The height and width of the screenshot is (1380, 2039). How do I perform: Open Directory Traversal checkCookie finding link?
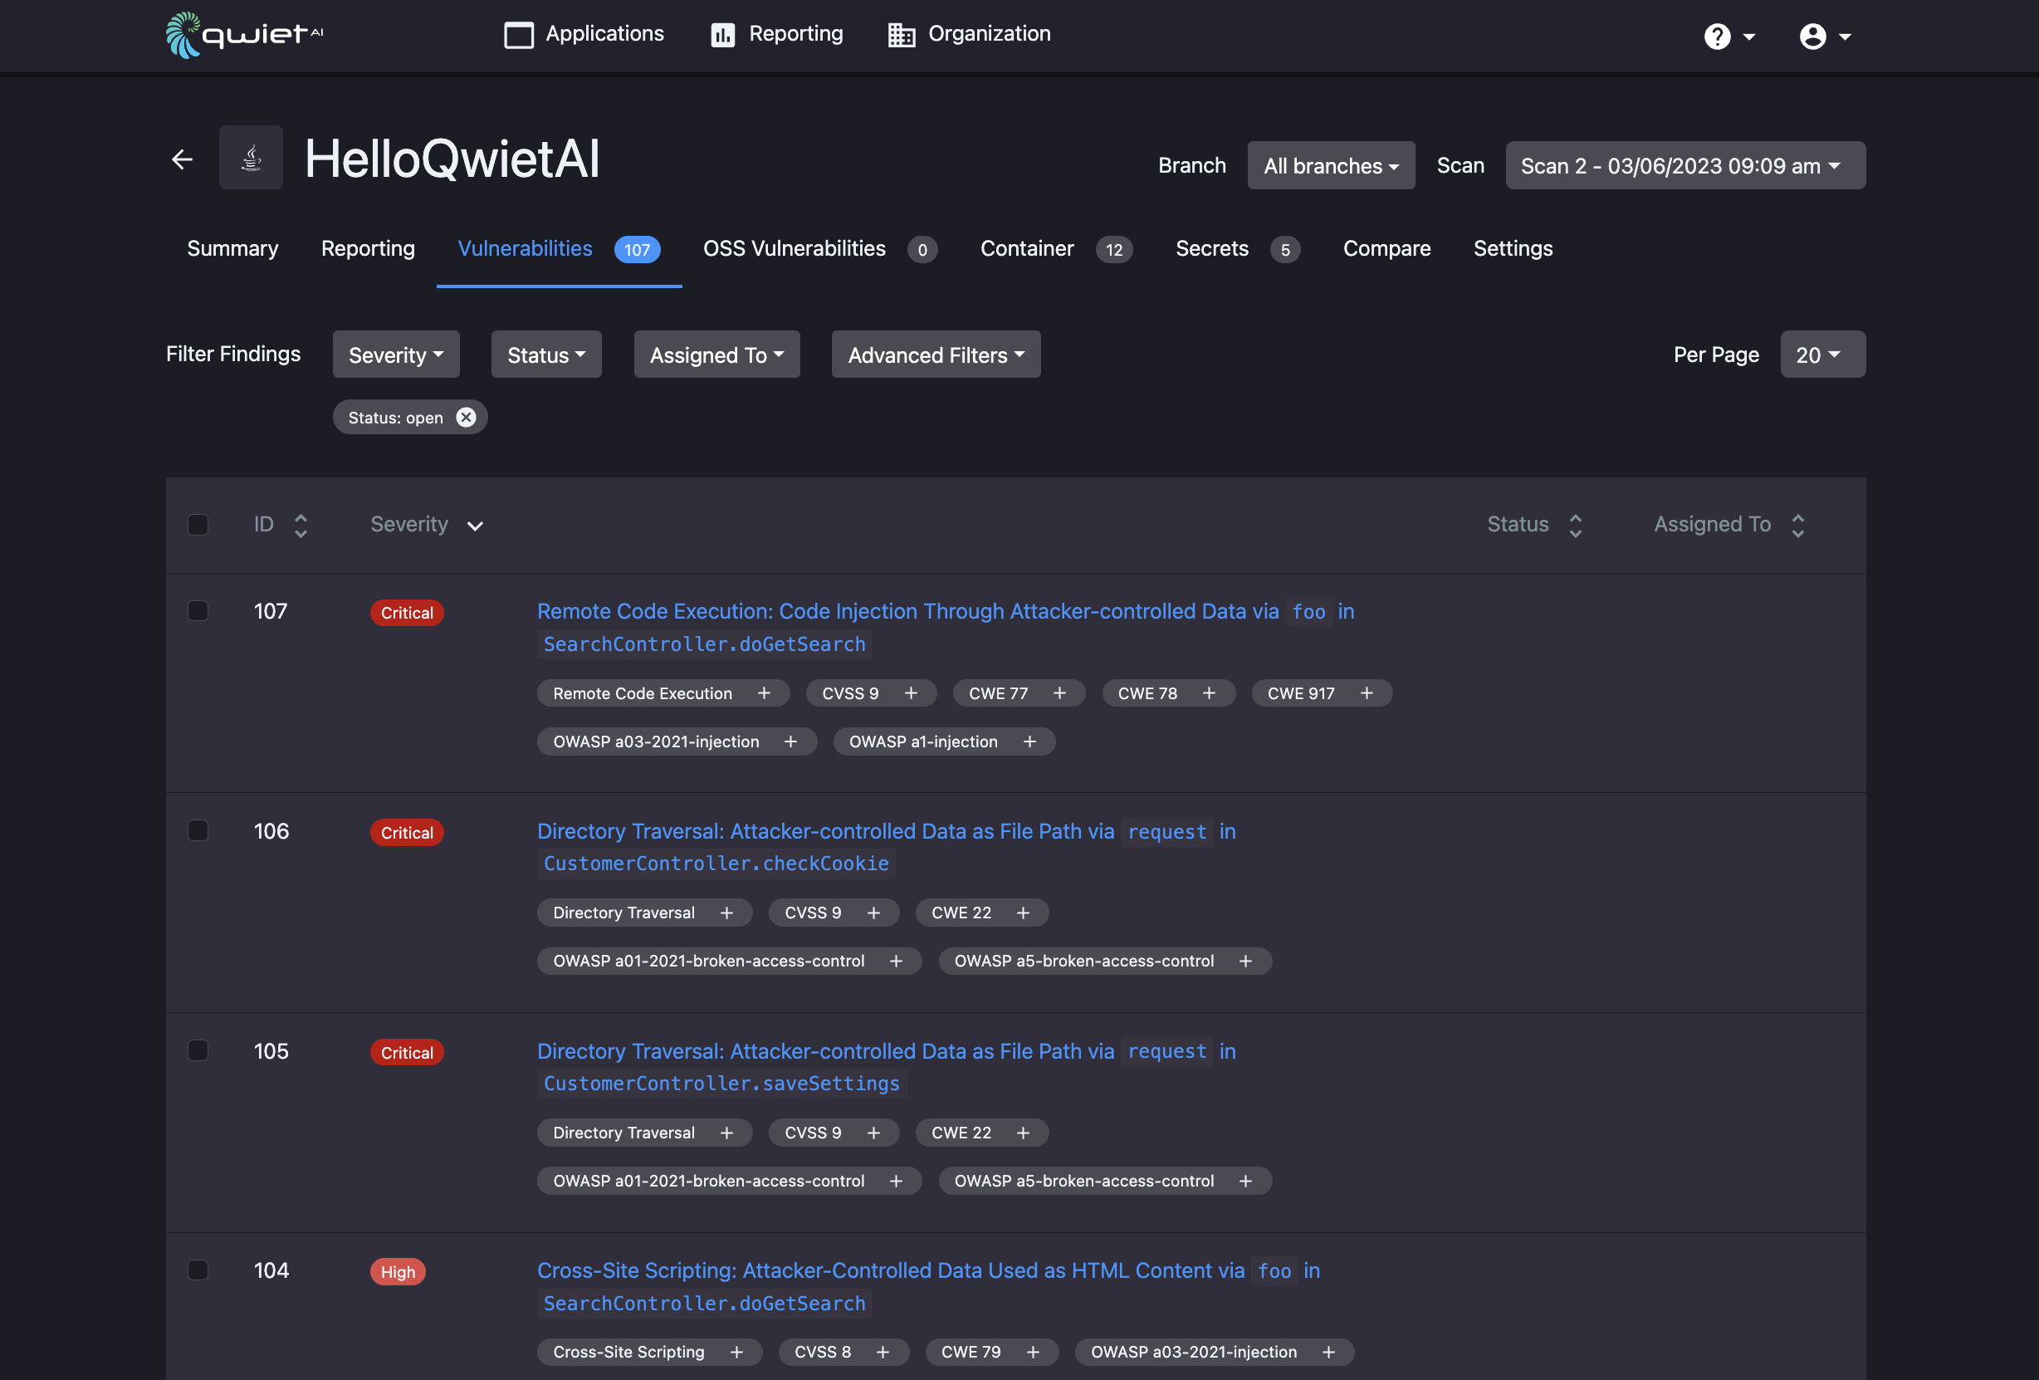coord(886,848)
